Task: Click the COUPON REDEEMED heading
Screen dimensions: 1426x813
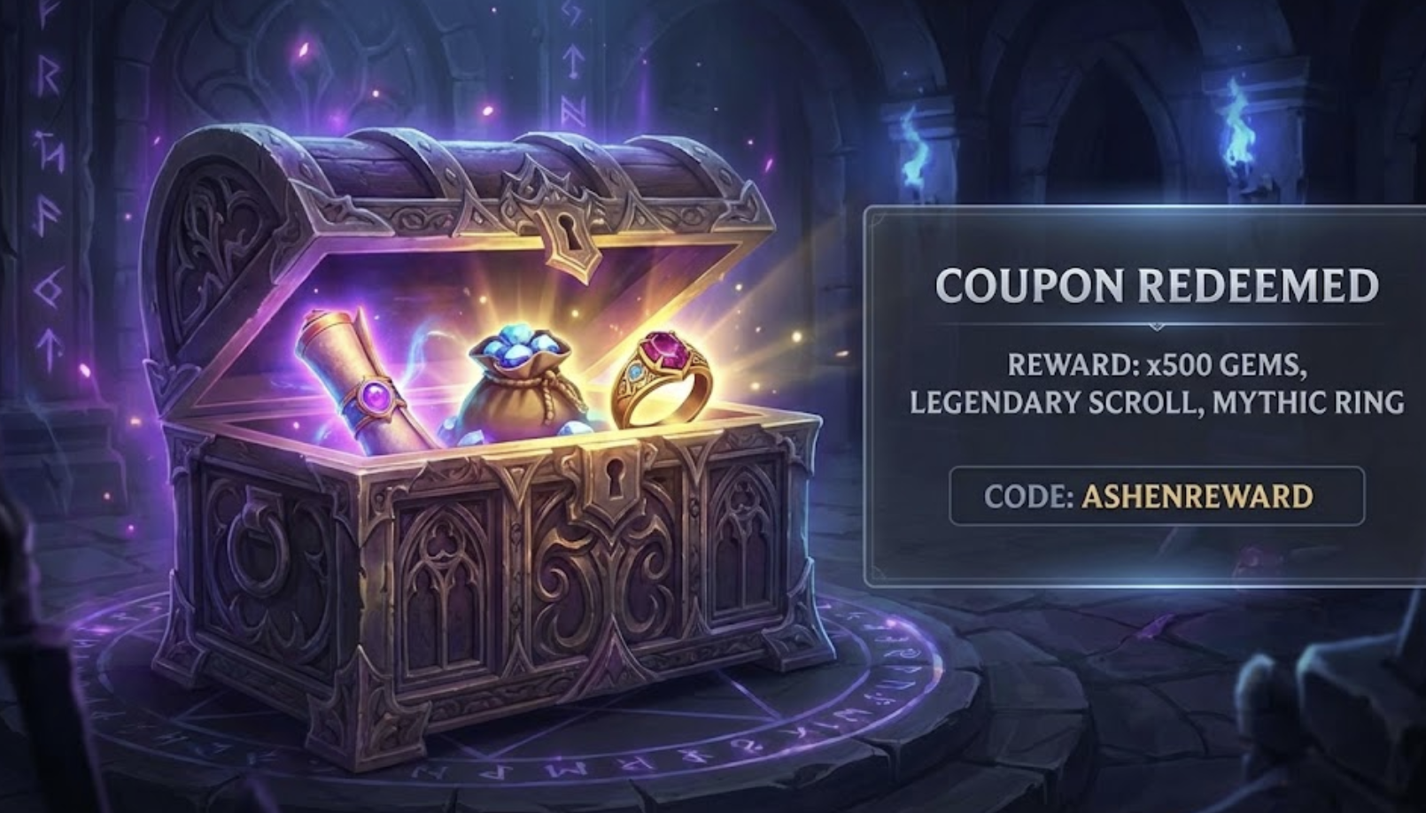Action: [x=1157, y=285]
